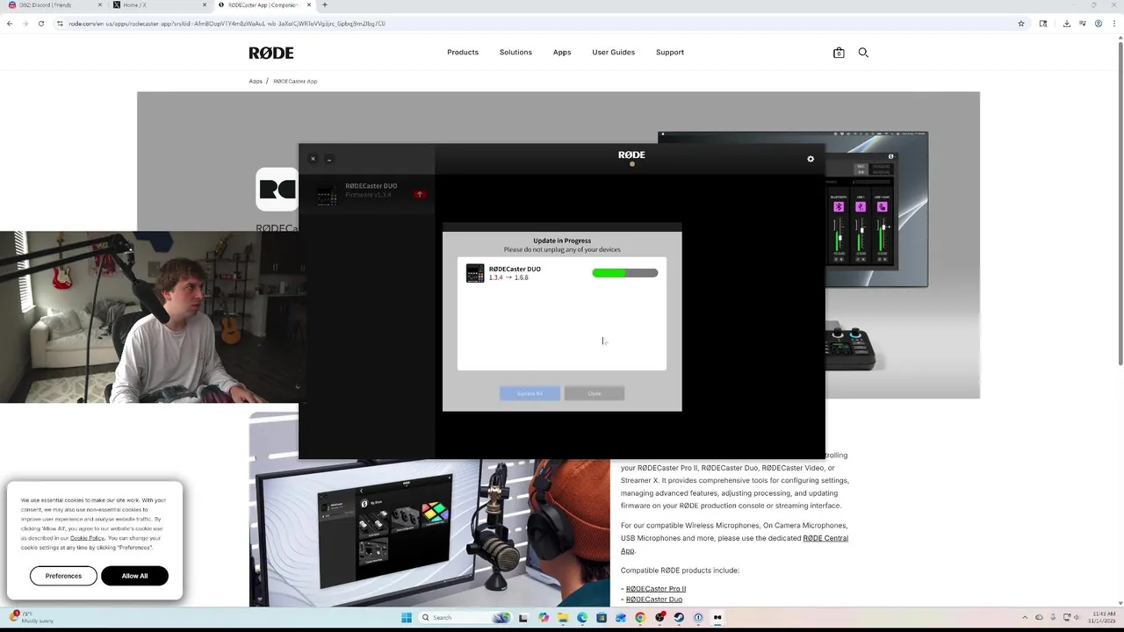Click Allow All cookies button
The image size is (1124, 632).
point(134,576)
